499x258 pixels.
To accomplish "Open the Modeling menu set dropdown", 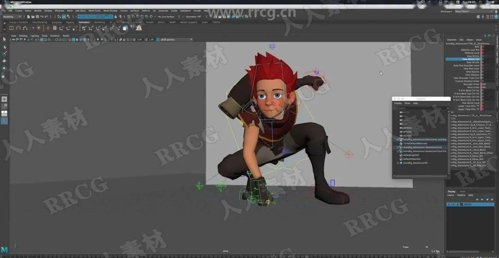I will tap(12, 17).
